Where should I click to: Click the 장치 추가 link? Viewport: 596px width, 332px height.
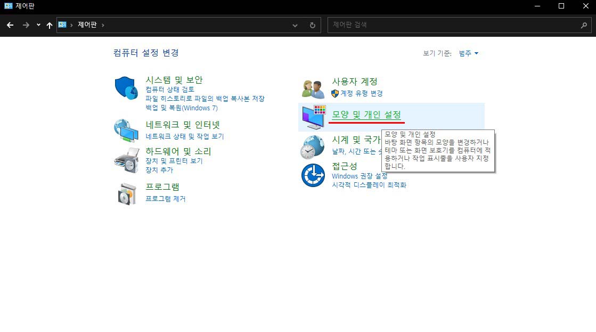click(x=159, y=170)
